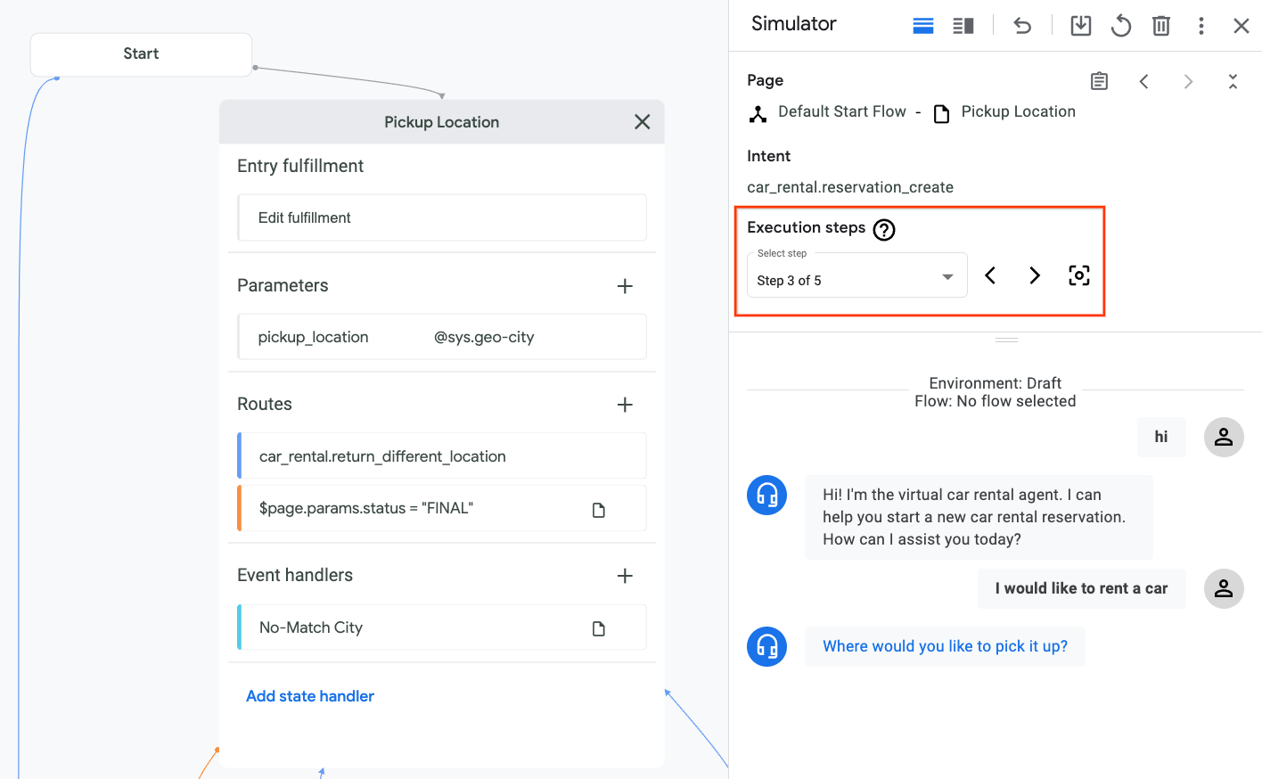Image resolution: width=1262 pixels, height=779 pixels.
Task: Open the Execution steps help icon
Action: 883,230
